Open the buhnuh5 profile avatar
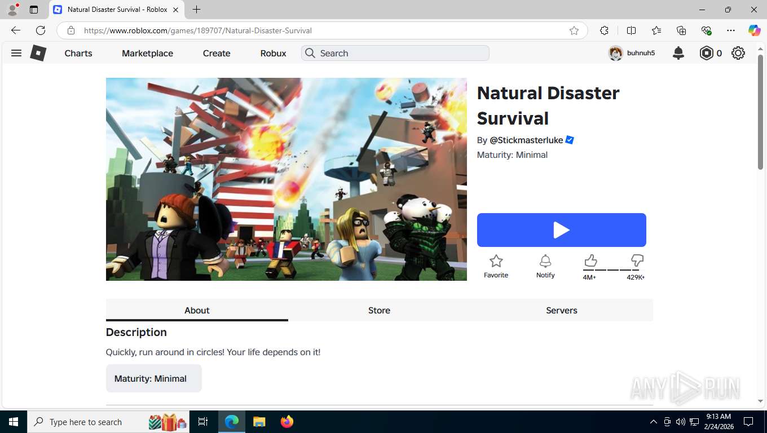 [x=615, y=53]
